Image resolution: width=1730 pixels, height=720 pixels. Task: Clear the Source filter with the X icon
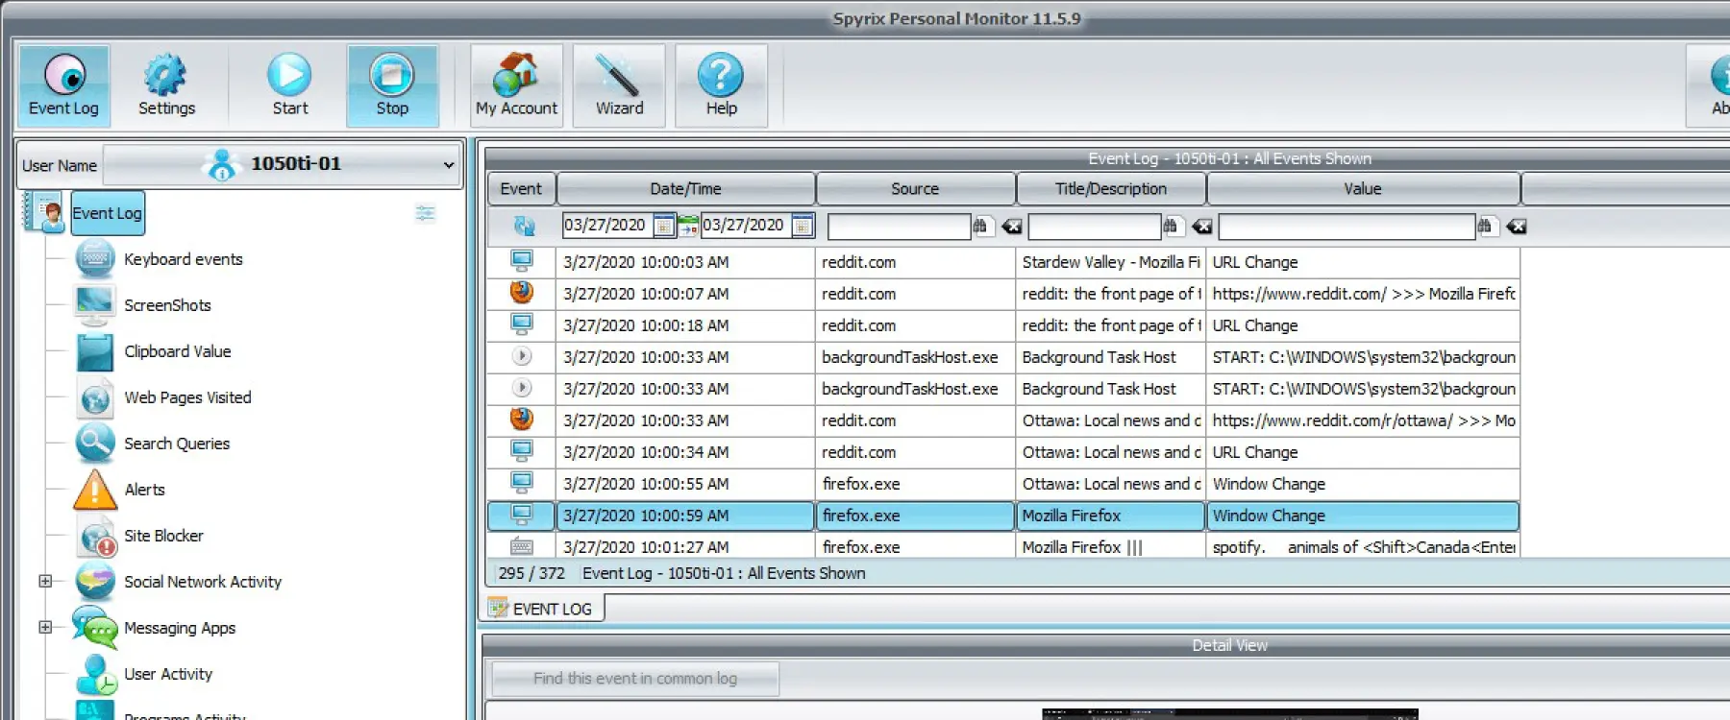click(x=1011, y=227)
